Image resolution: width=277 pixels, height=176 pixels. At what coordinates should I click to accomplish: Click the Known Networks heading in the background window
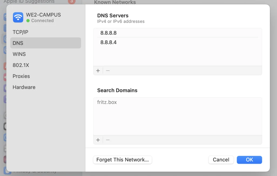[x=115, y=2]
